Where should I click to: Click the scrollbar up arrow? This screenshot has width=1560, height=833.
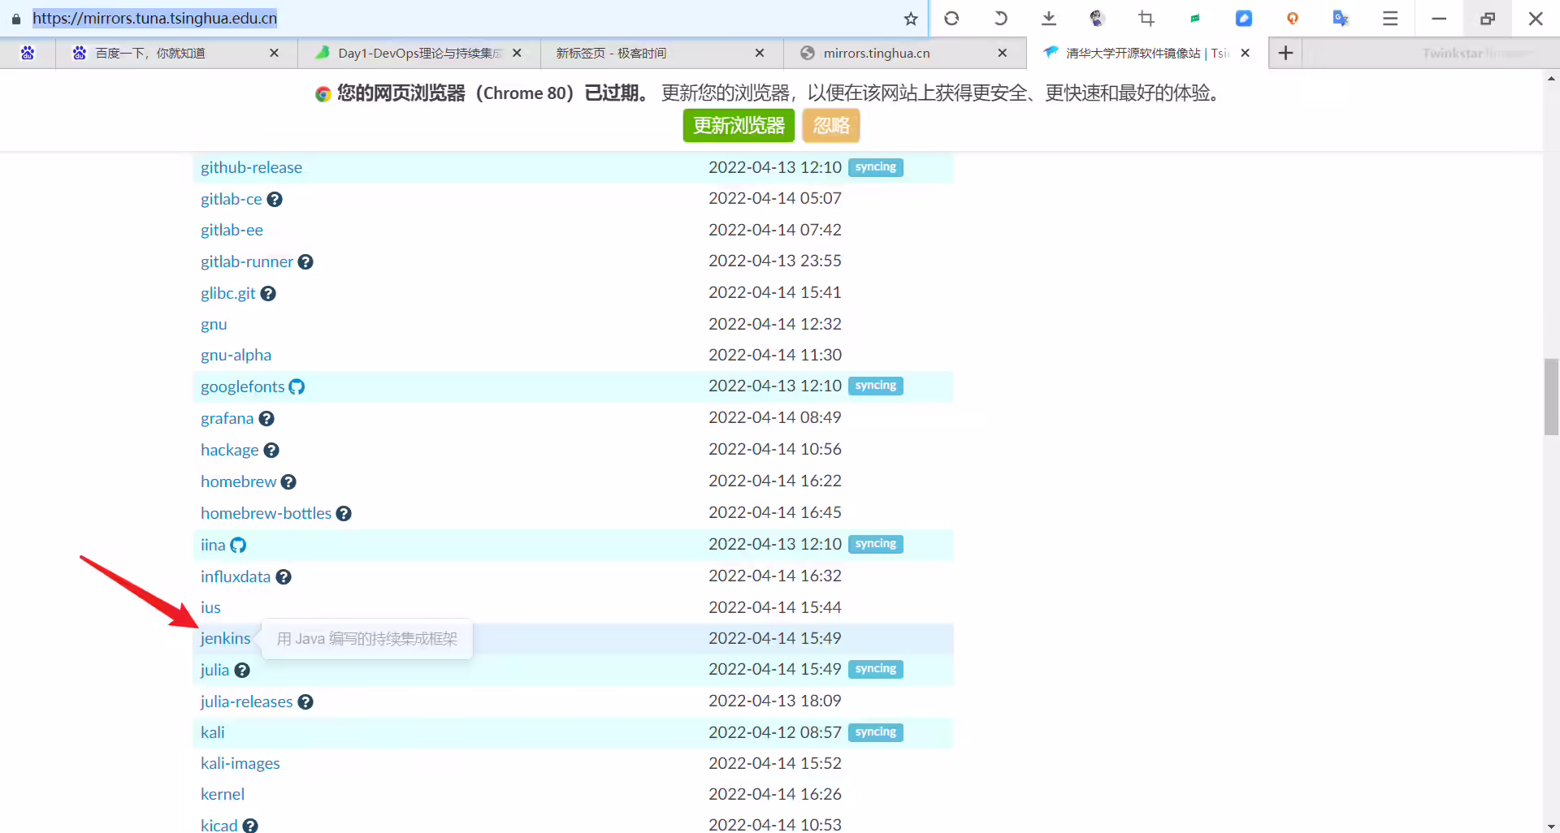[x=1551, y=78]
